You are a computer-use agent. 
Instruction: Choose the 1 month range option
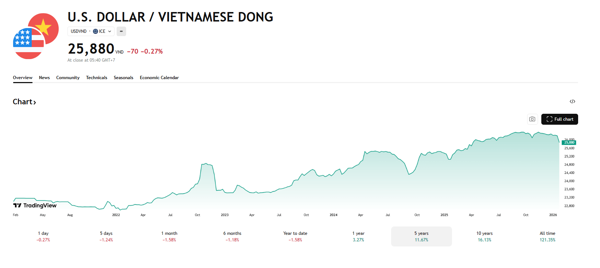[169, 236]
